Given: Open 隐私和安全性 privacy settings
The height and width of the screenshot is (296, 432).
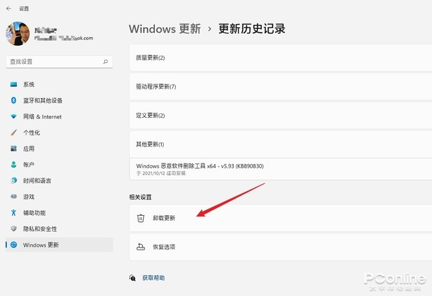Looking at the screenshot, I should coord(40,229).
